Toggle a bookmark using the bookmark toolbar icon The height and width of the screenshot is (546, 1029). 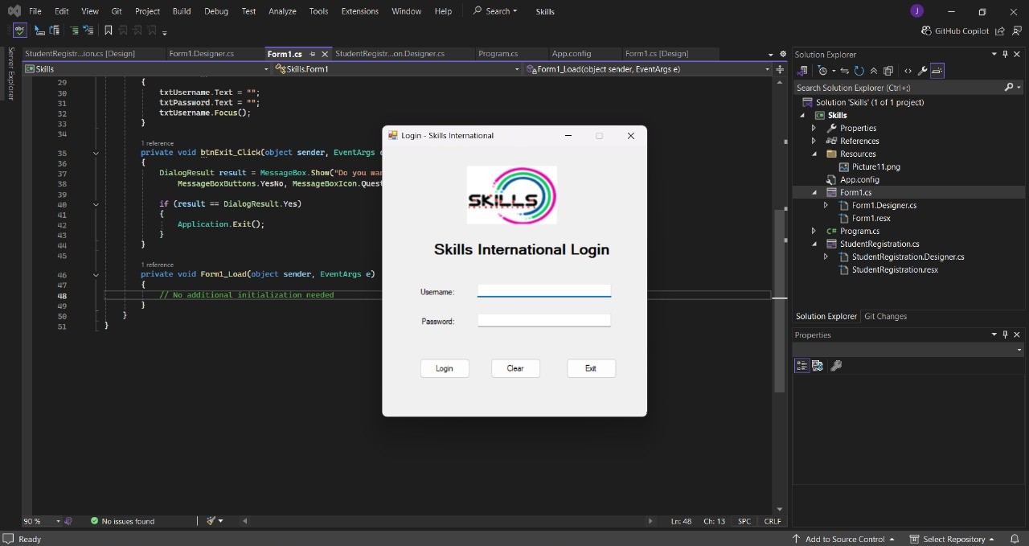pos(109,30)
